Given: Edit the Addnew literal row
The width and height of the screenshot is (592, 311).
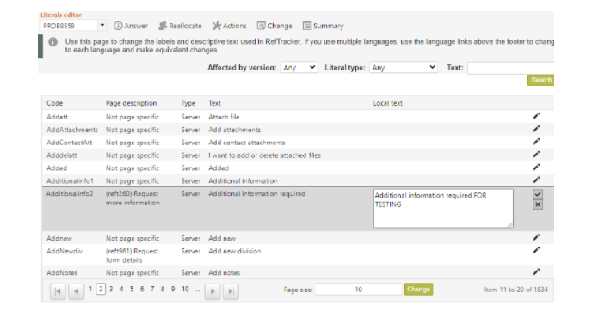Looking at the screenshot, I should point(536,237).
